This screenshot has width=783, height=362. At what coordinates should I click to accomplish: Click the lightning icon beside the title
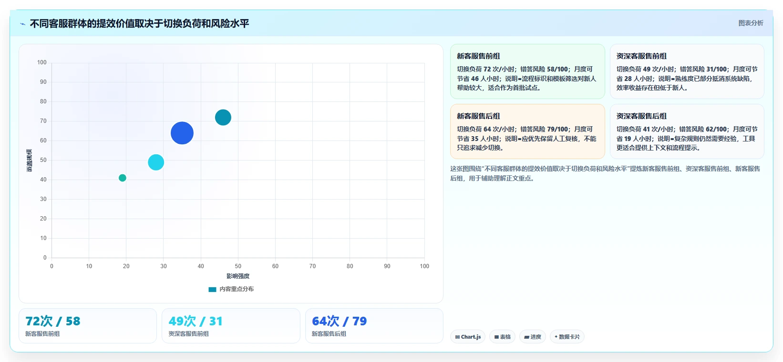tap(22, 24)
